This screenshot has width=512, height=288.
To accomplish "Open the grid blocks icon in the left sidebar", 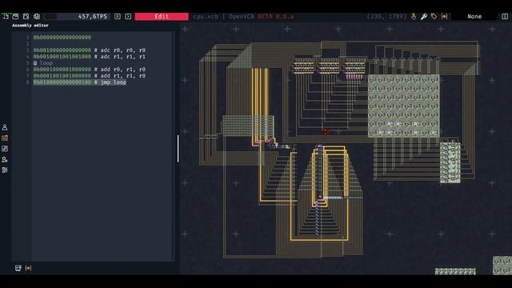I will [x=5, y=149].
